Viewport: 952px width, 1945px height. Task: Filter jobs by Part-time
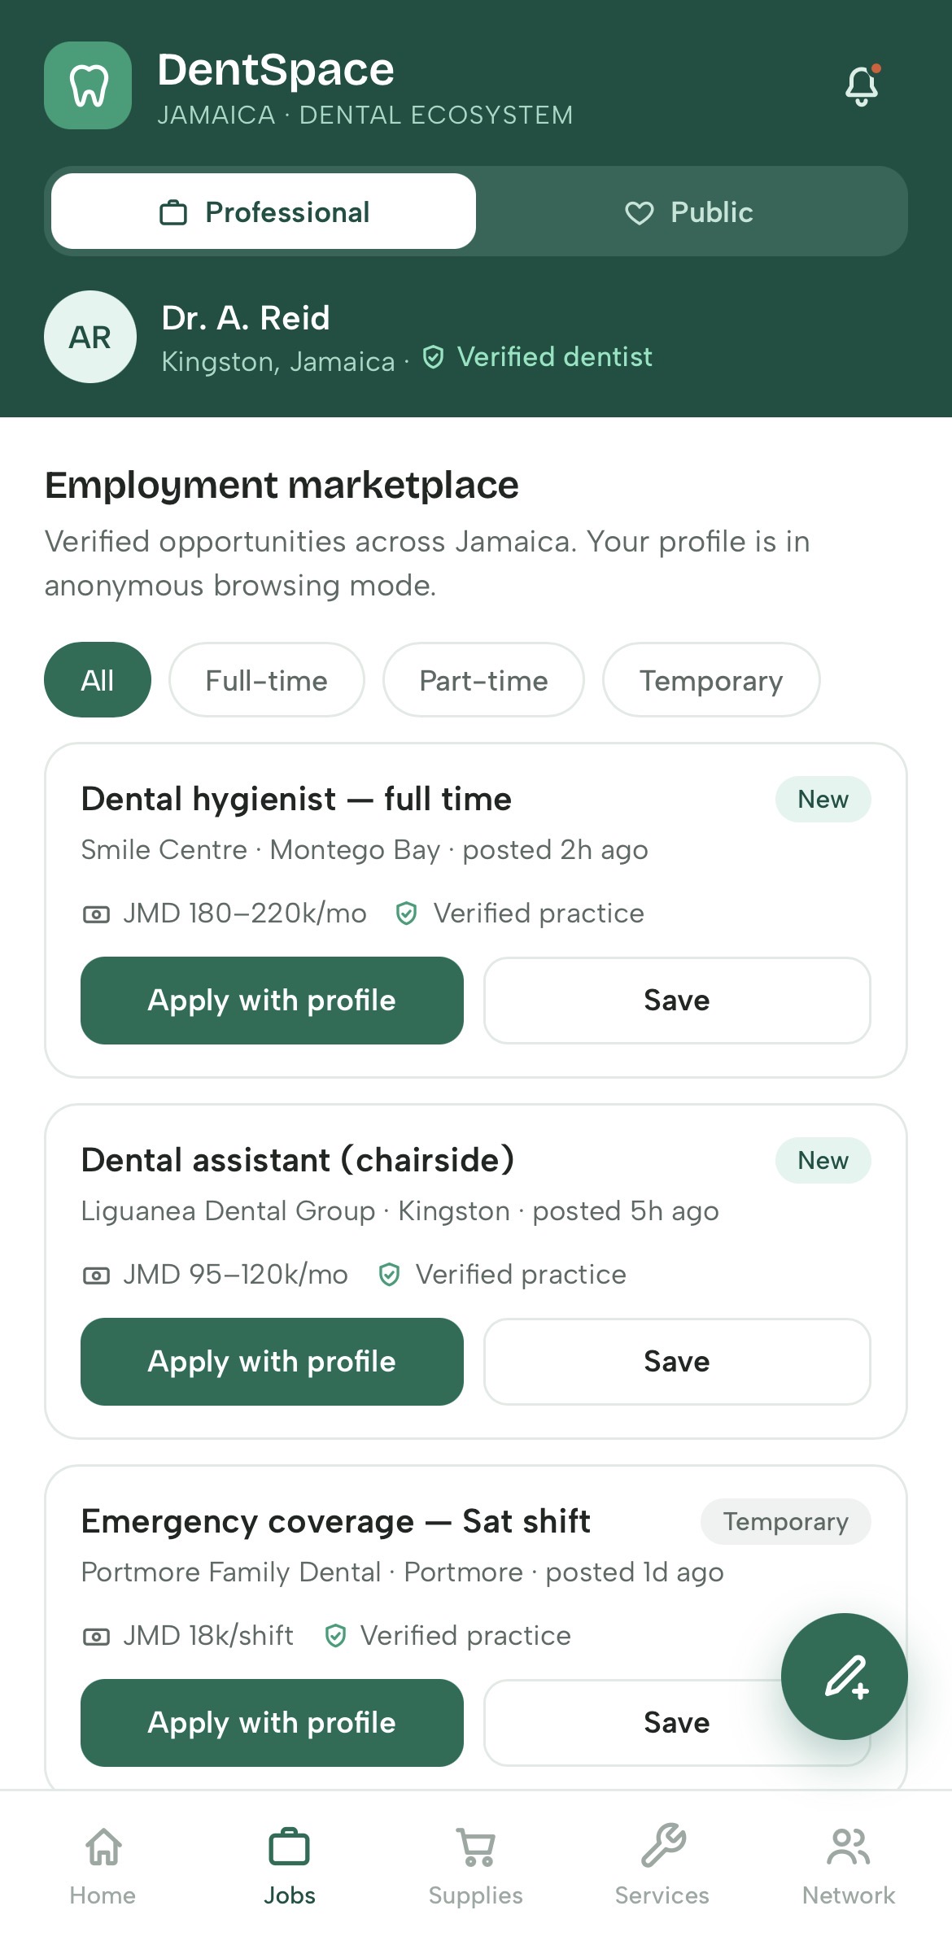[483, 680]
